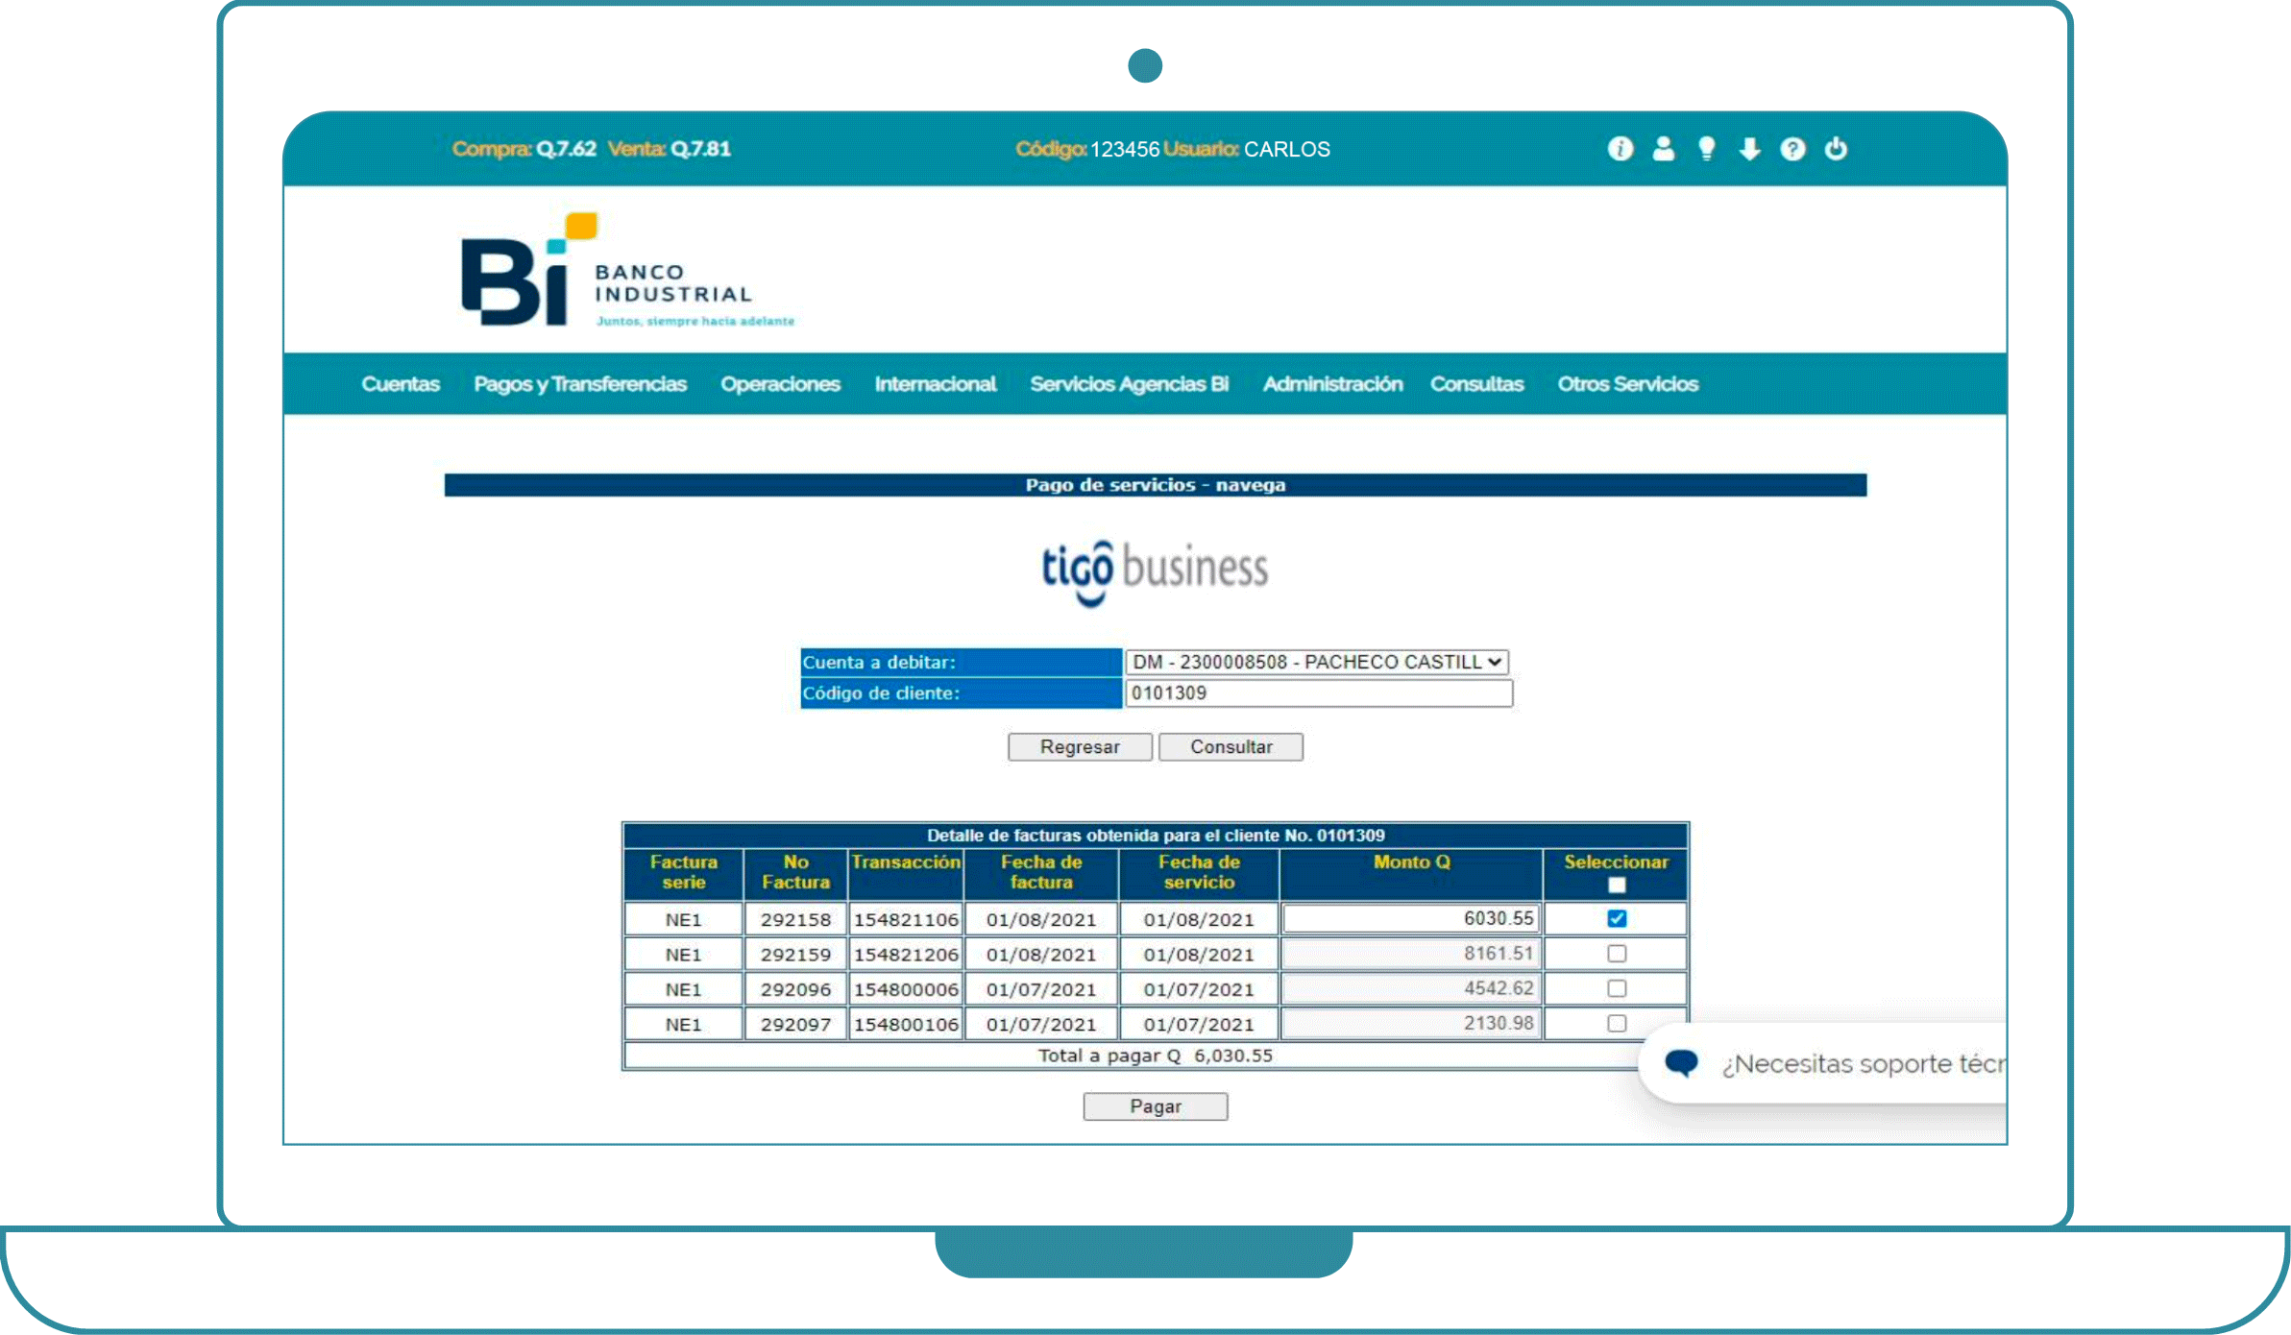Image resolution: width=2291 pixels, height=1335 pixels.
Task: Click the download arrow icon
Action: 1749,149
